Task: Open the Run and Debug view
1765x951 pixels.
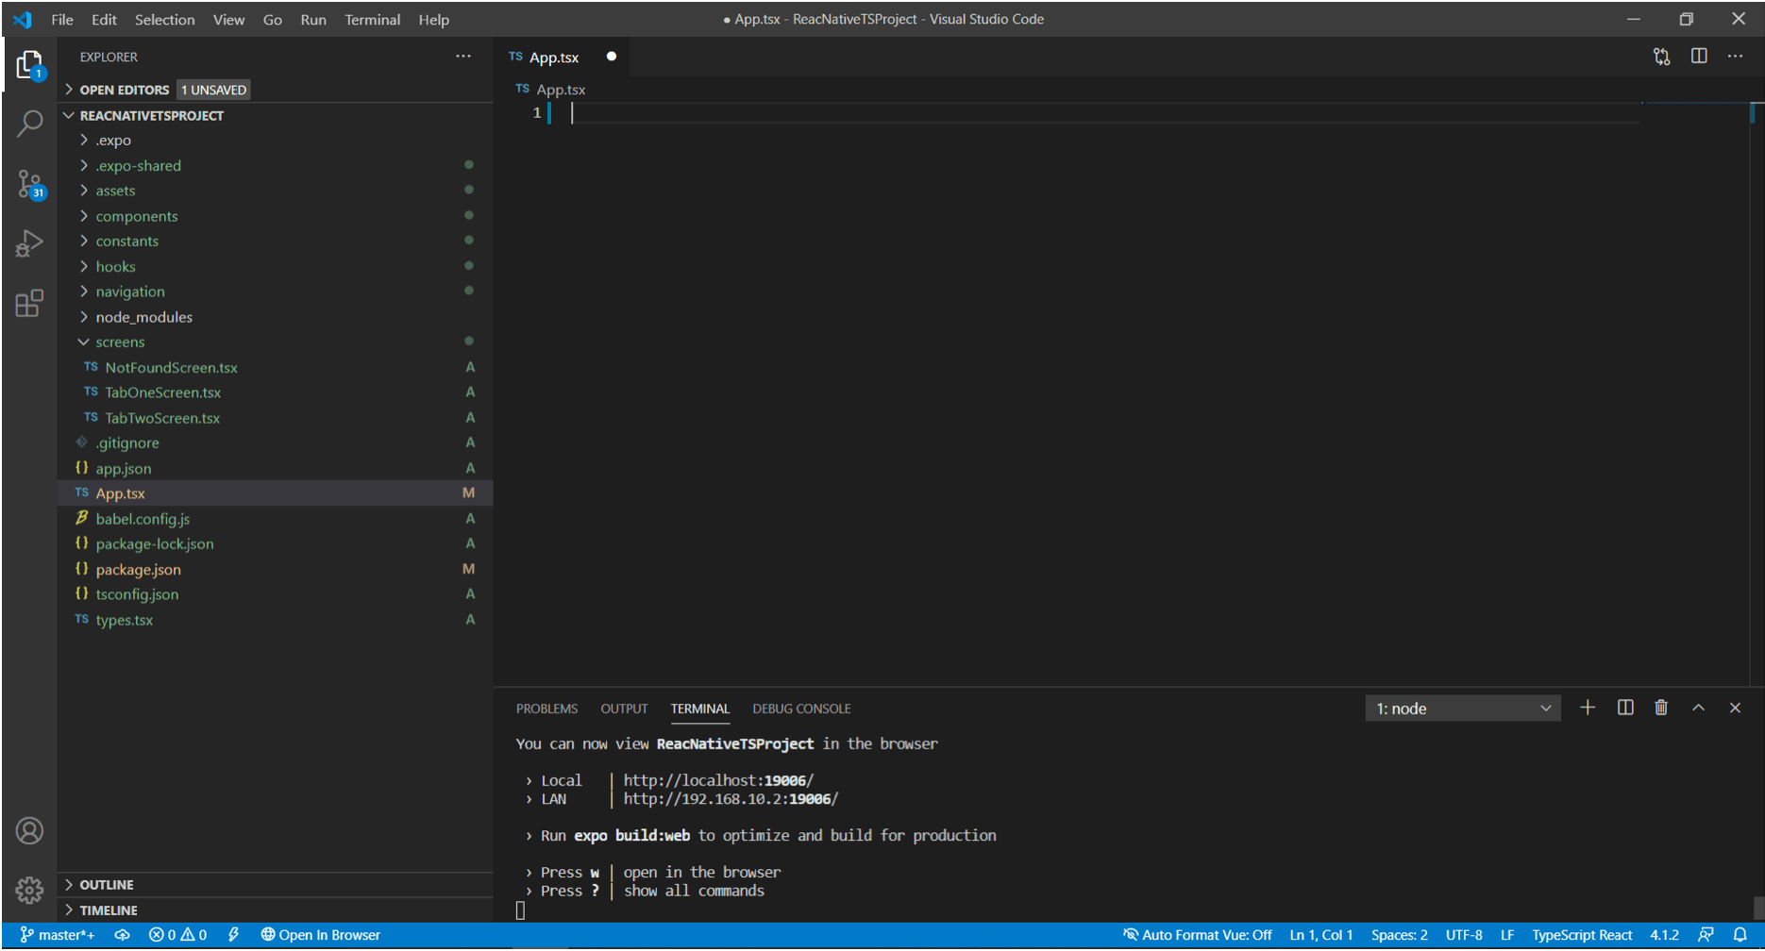Action: (x=30, y=243)
